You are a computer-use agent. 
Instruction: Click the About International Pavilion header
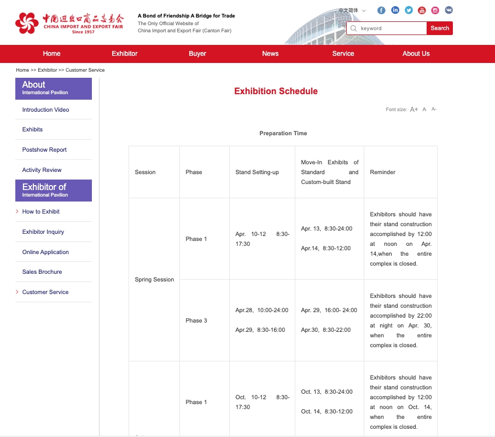pos(54,89)
